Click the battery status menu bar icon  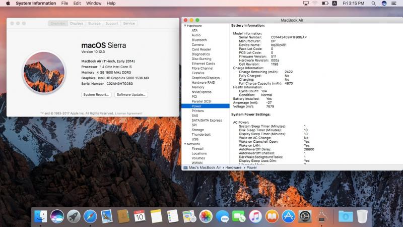coord(324,3)
